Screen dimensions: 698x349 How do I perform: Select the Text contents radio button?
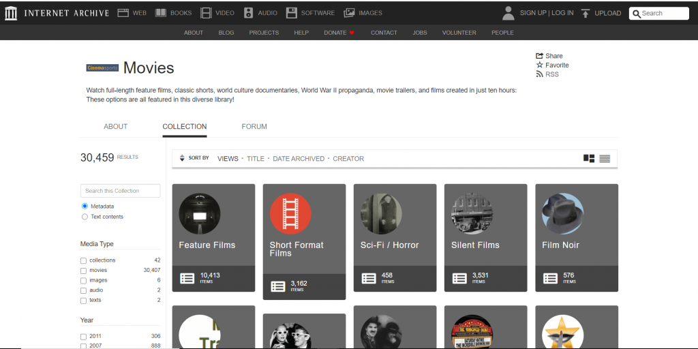coord(85,217)
